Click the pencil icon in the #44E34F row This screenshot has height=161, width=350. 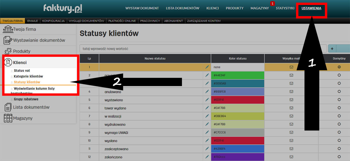click(x=207, y=75)
